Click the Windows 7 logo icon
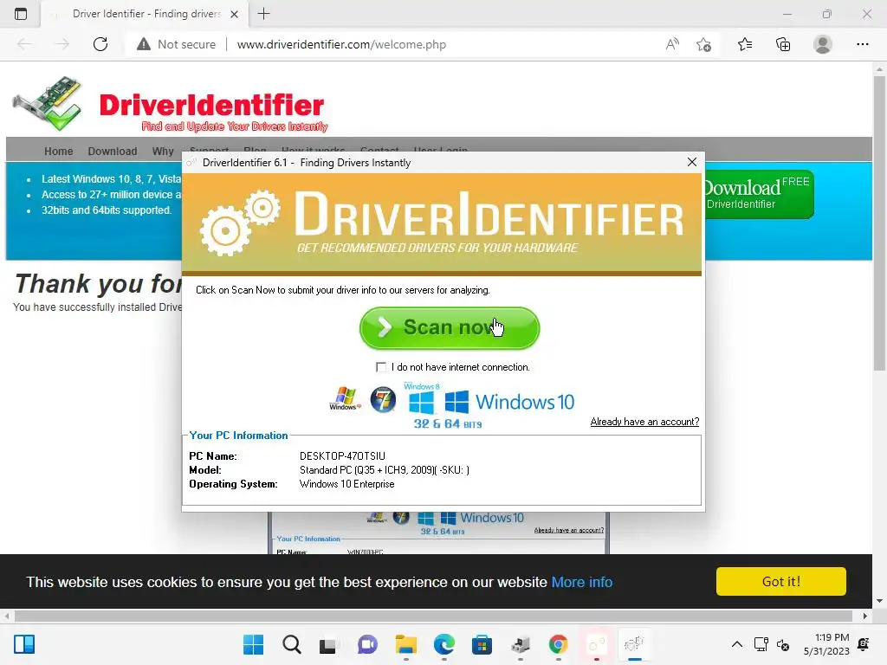887x665 pixels. (x=383, y=399)
